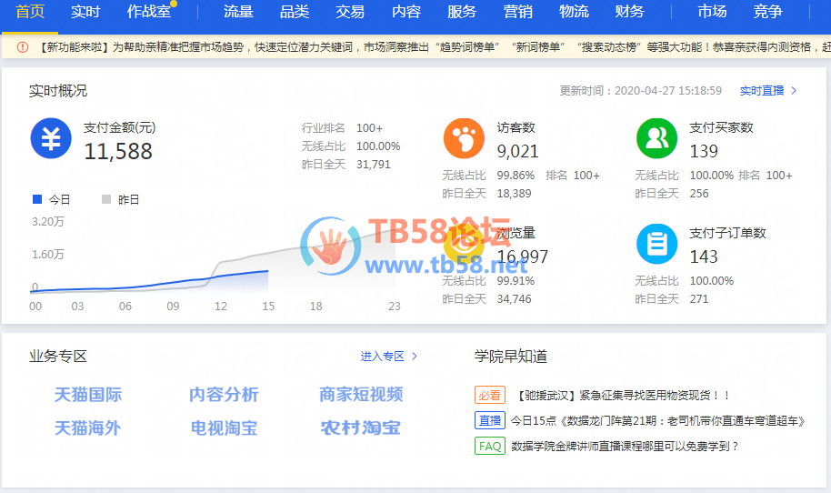
Task: Click the alert icon in notice bar
Action: point(22,47)
